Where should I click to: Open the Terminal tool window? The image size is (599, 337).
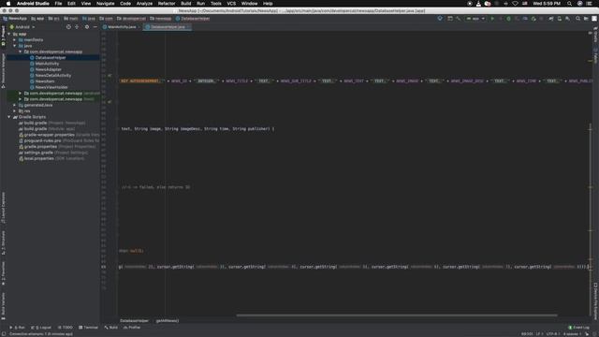click(88, 328)
